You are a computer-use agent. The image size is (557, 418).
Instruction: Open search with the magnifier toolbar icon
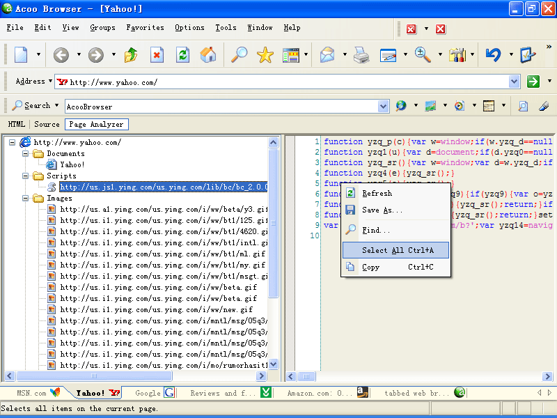coord(239,55)
